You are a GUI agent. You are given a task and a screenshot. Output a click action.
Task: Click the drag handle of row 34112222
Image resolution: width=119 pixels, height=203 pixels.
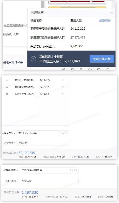point(7,80)
